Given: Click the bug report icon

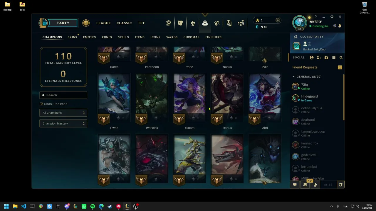Looking at the screenshot, I should tap(340, 185).
